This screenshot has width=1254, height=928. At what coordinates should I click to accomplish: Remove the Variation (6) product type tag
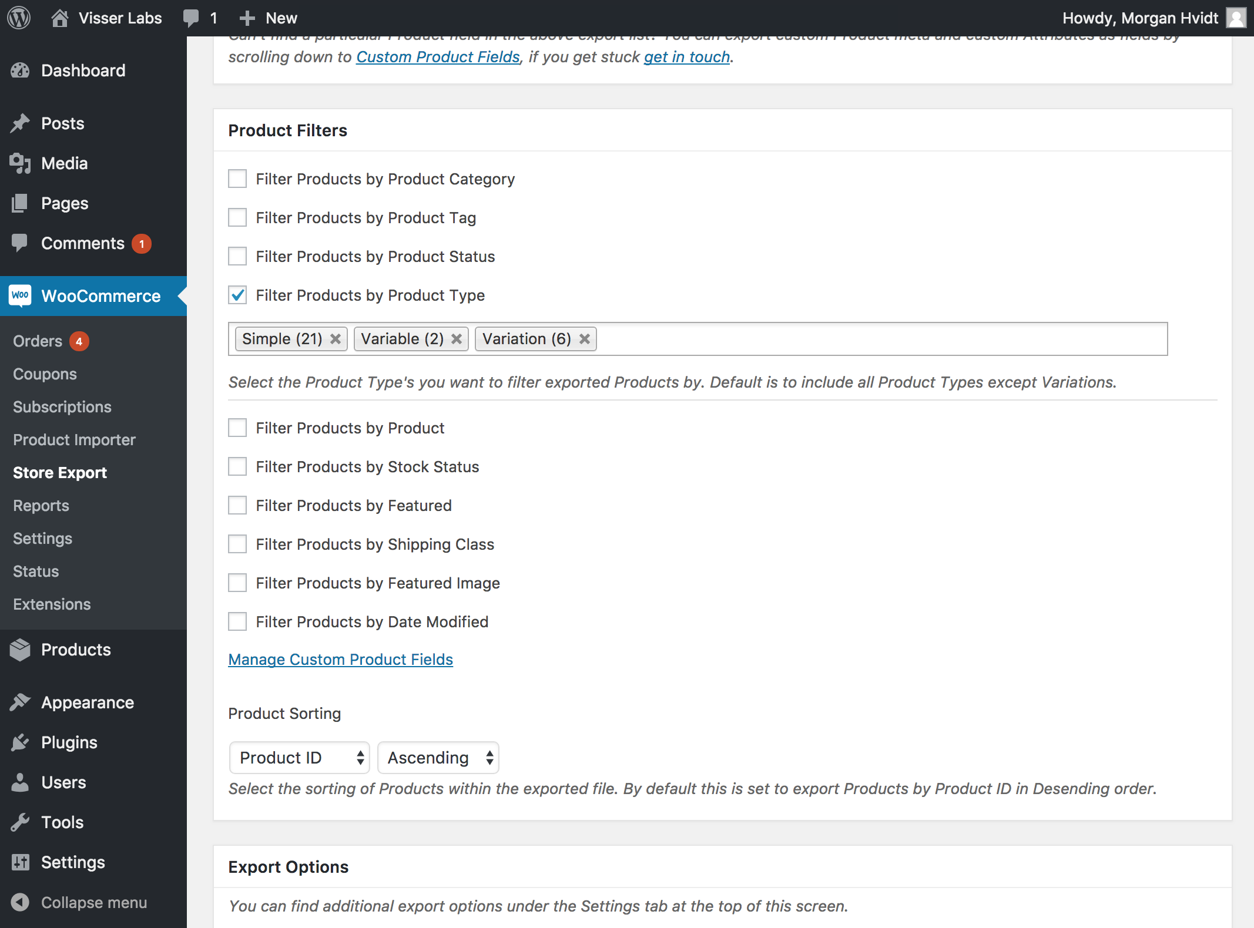coord(585,339)
